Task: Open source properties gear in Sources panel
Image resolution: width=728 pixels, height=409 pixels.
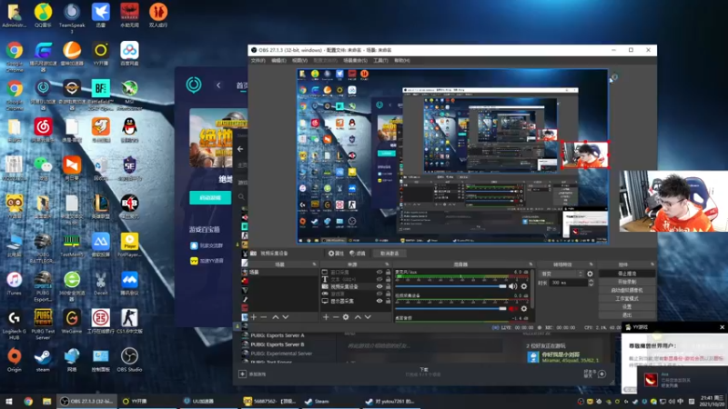Action: 346,317
